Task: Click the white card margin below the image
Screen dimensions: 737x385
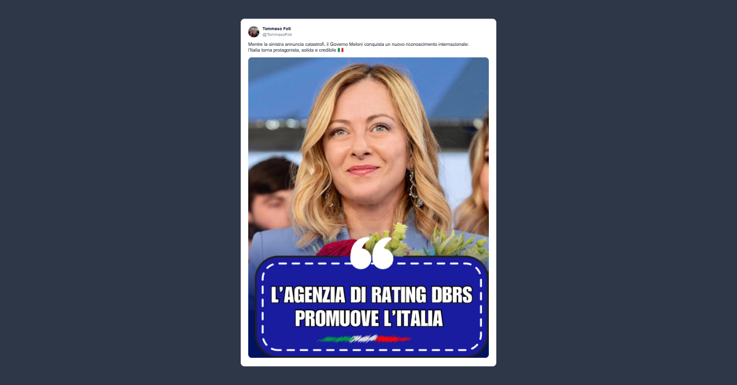Action: 368,362
